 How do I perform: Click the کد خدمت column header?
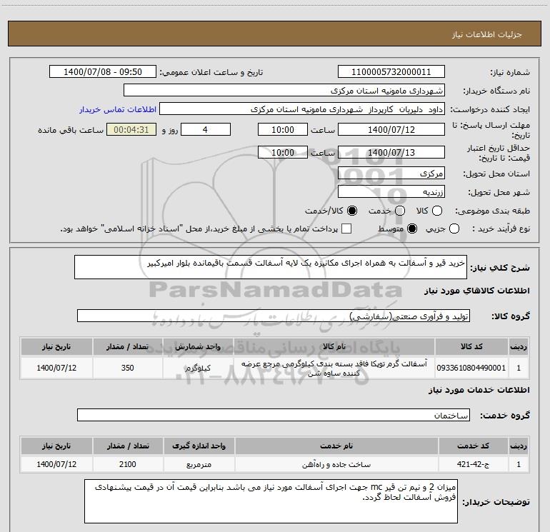tap(473, 446)
